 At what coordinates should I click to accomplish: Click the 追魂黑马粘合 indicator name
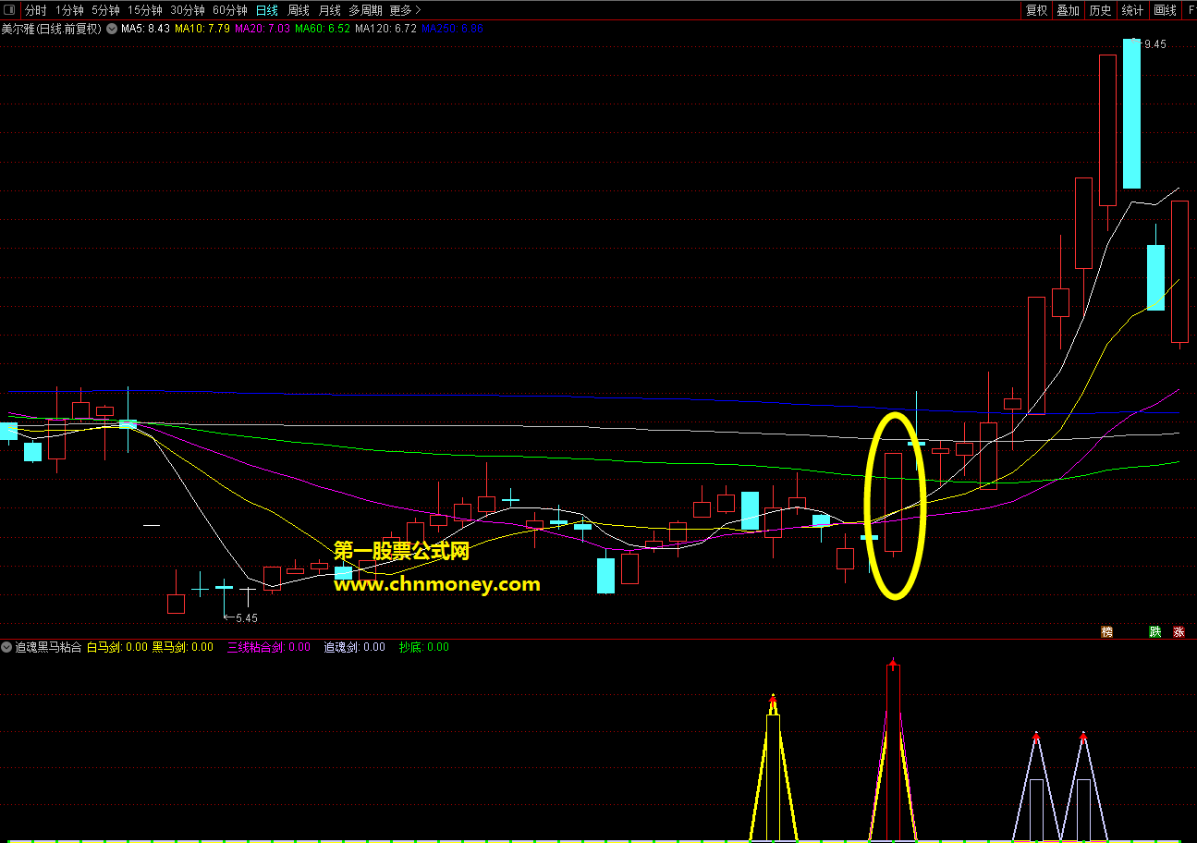point(48,647)
